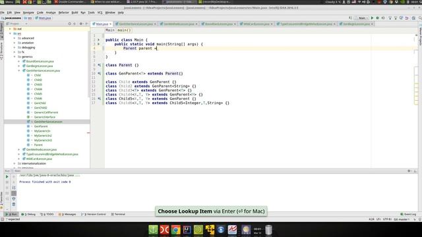This screenshot has height=237, width=422.
Task: Click the Run panel print icon
Action: (x=14, y=199)
